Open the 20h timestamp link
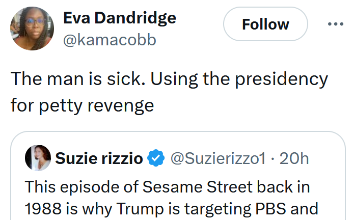 pyautogui.click(x=294, y=158)
